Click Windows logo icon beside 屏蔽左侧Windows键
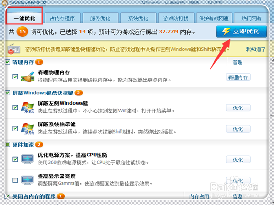The width and height of the screenshot is (274, 205). click(27, 107)
